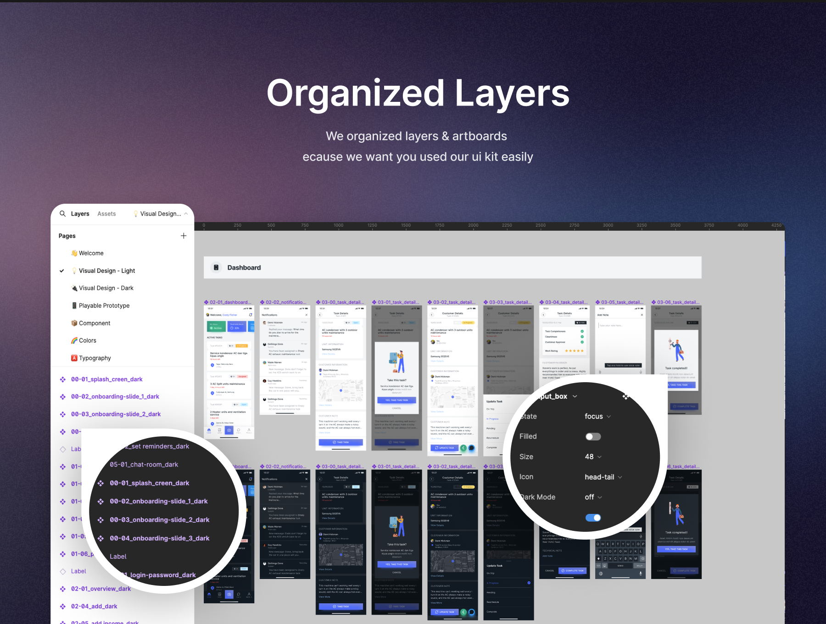Open the Size dropdown showing 48
The image size is (826, 624).
(x=593, y=457)
